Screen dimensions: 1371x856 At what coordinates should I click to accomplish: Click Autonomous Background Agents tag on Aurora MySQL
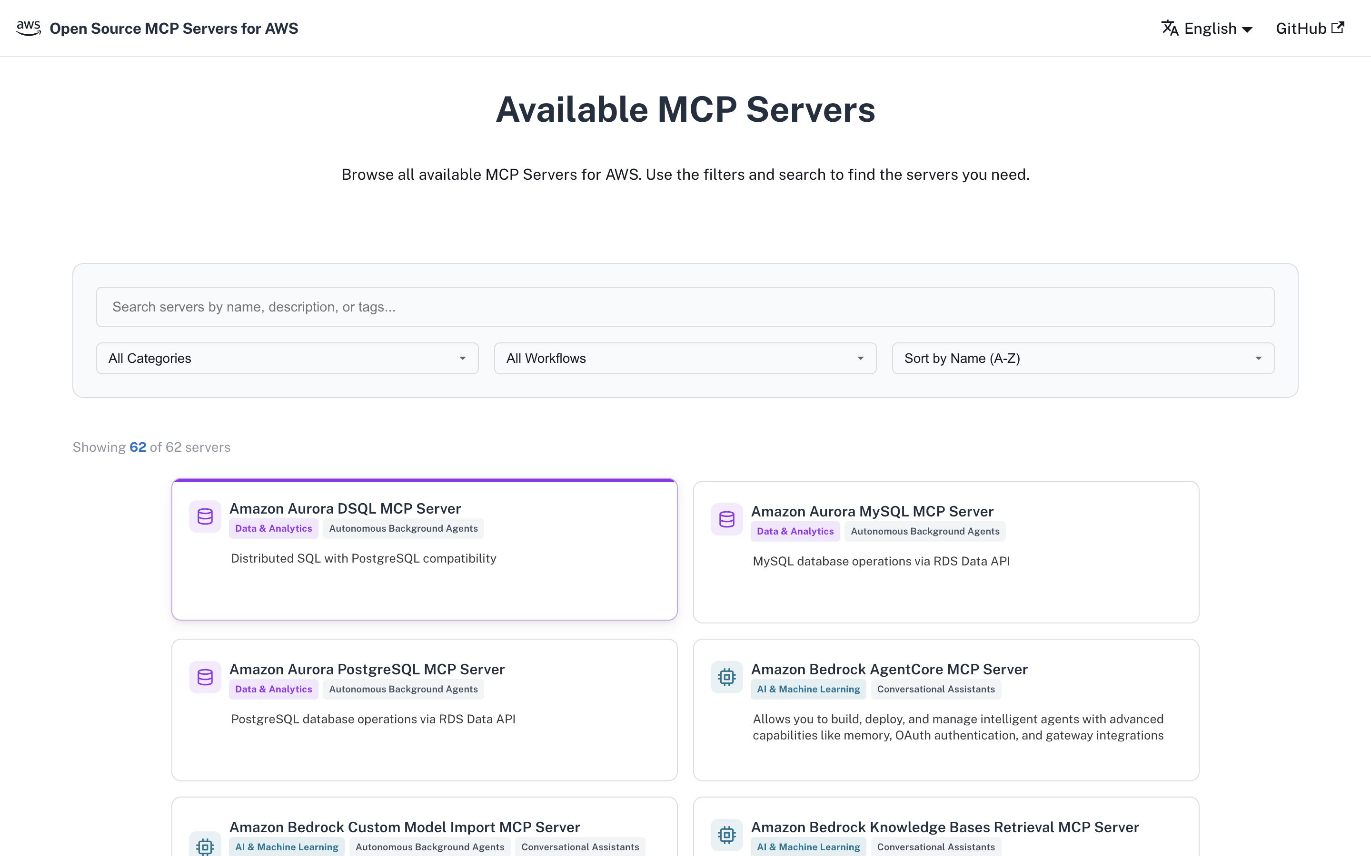coord(925,531)
